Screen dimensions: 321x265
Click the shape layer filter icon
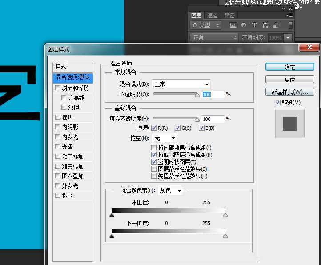265,25
